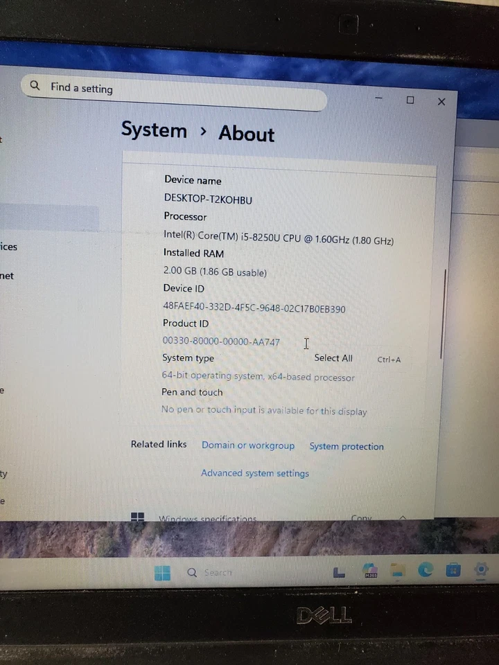Collapse the Windows specifications section chevron

click(402, 517)
